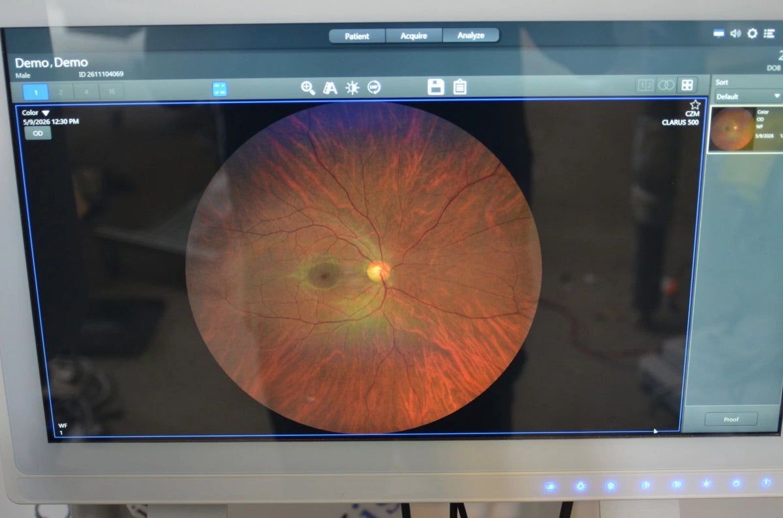Screen dimensions: 783x518
Task: Save the image with the floppy icon
Action: click(x=436, y=86)
